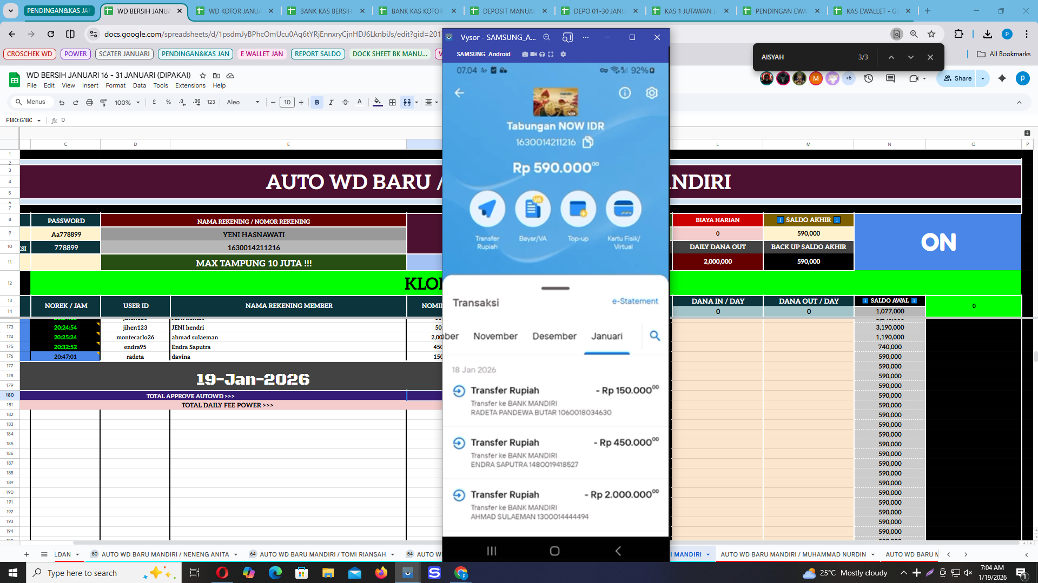Decrease the font size with minus button
Screen dimensions: 1038x583
click(273, 102)
